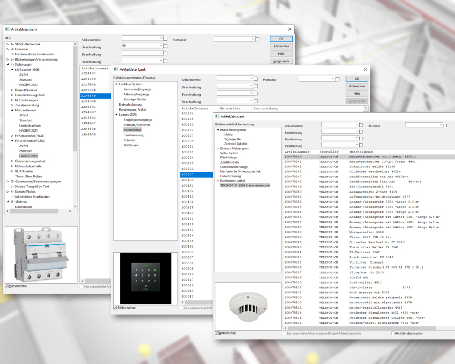Viewport: 455px width, 364px height.
Task: Select Wallboxen under Loxone 2023
Action: (130, 145)
